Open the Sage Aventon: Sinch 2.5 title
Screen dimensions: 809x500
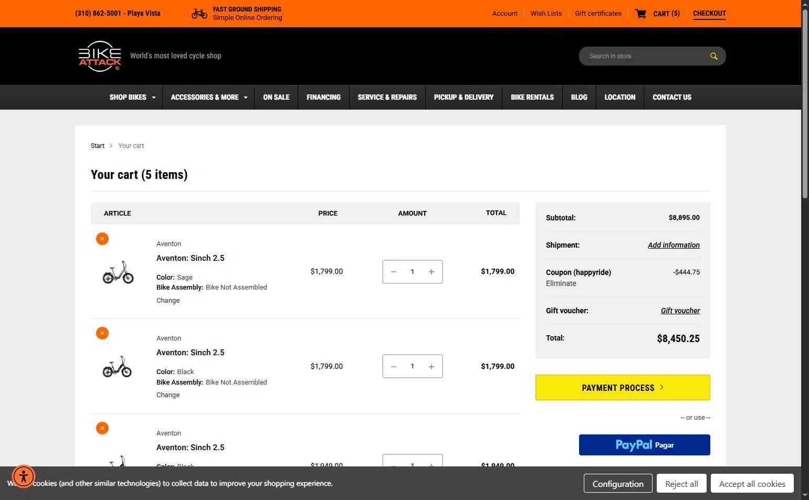191,258
